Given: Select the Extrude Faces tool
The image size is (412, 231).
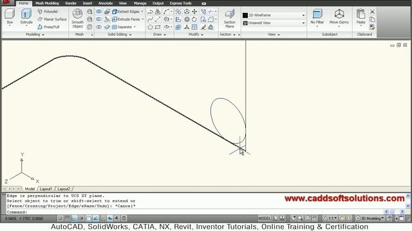Looking at the screenshot, I should 126,19.
